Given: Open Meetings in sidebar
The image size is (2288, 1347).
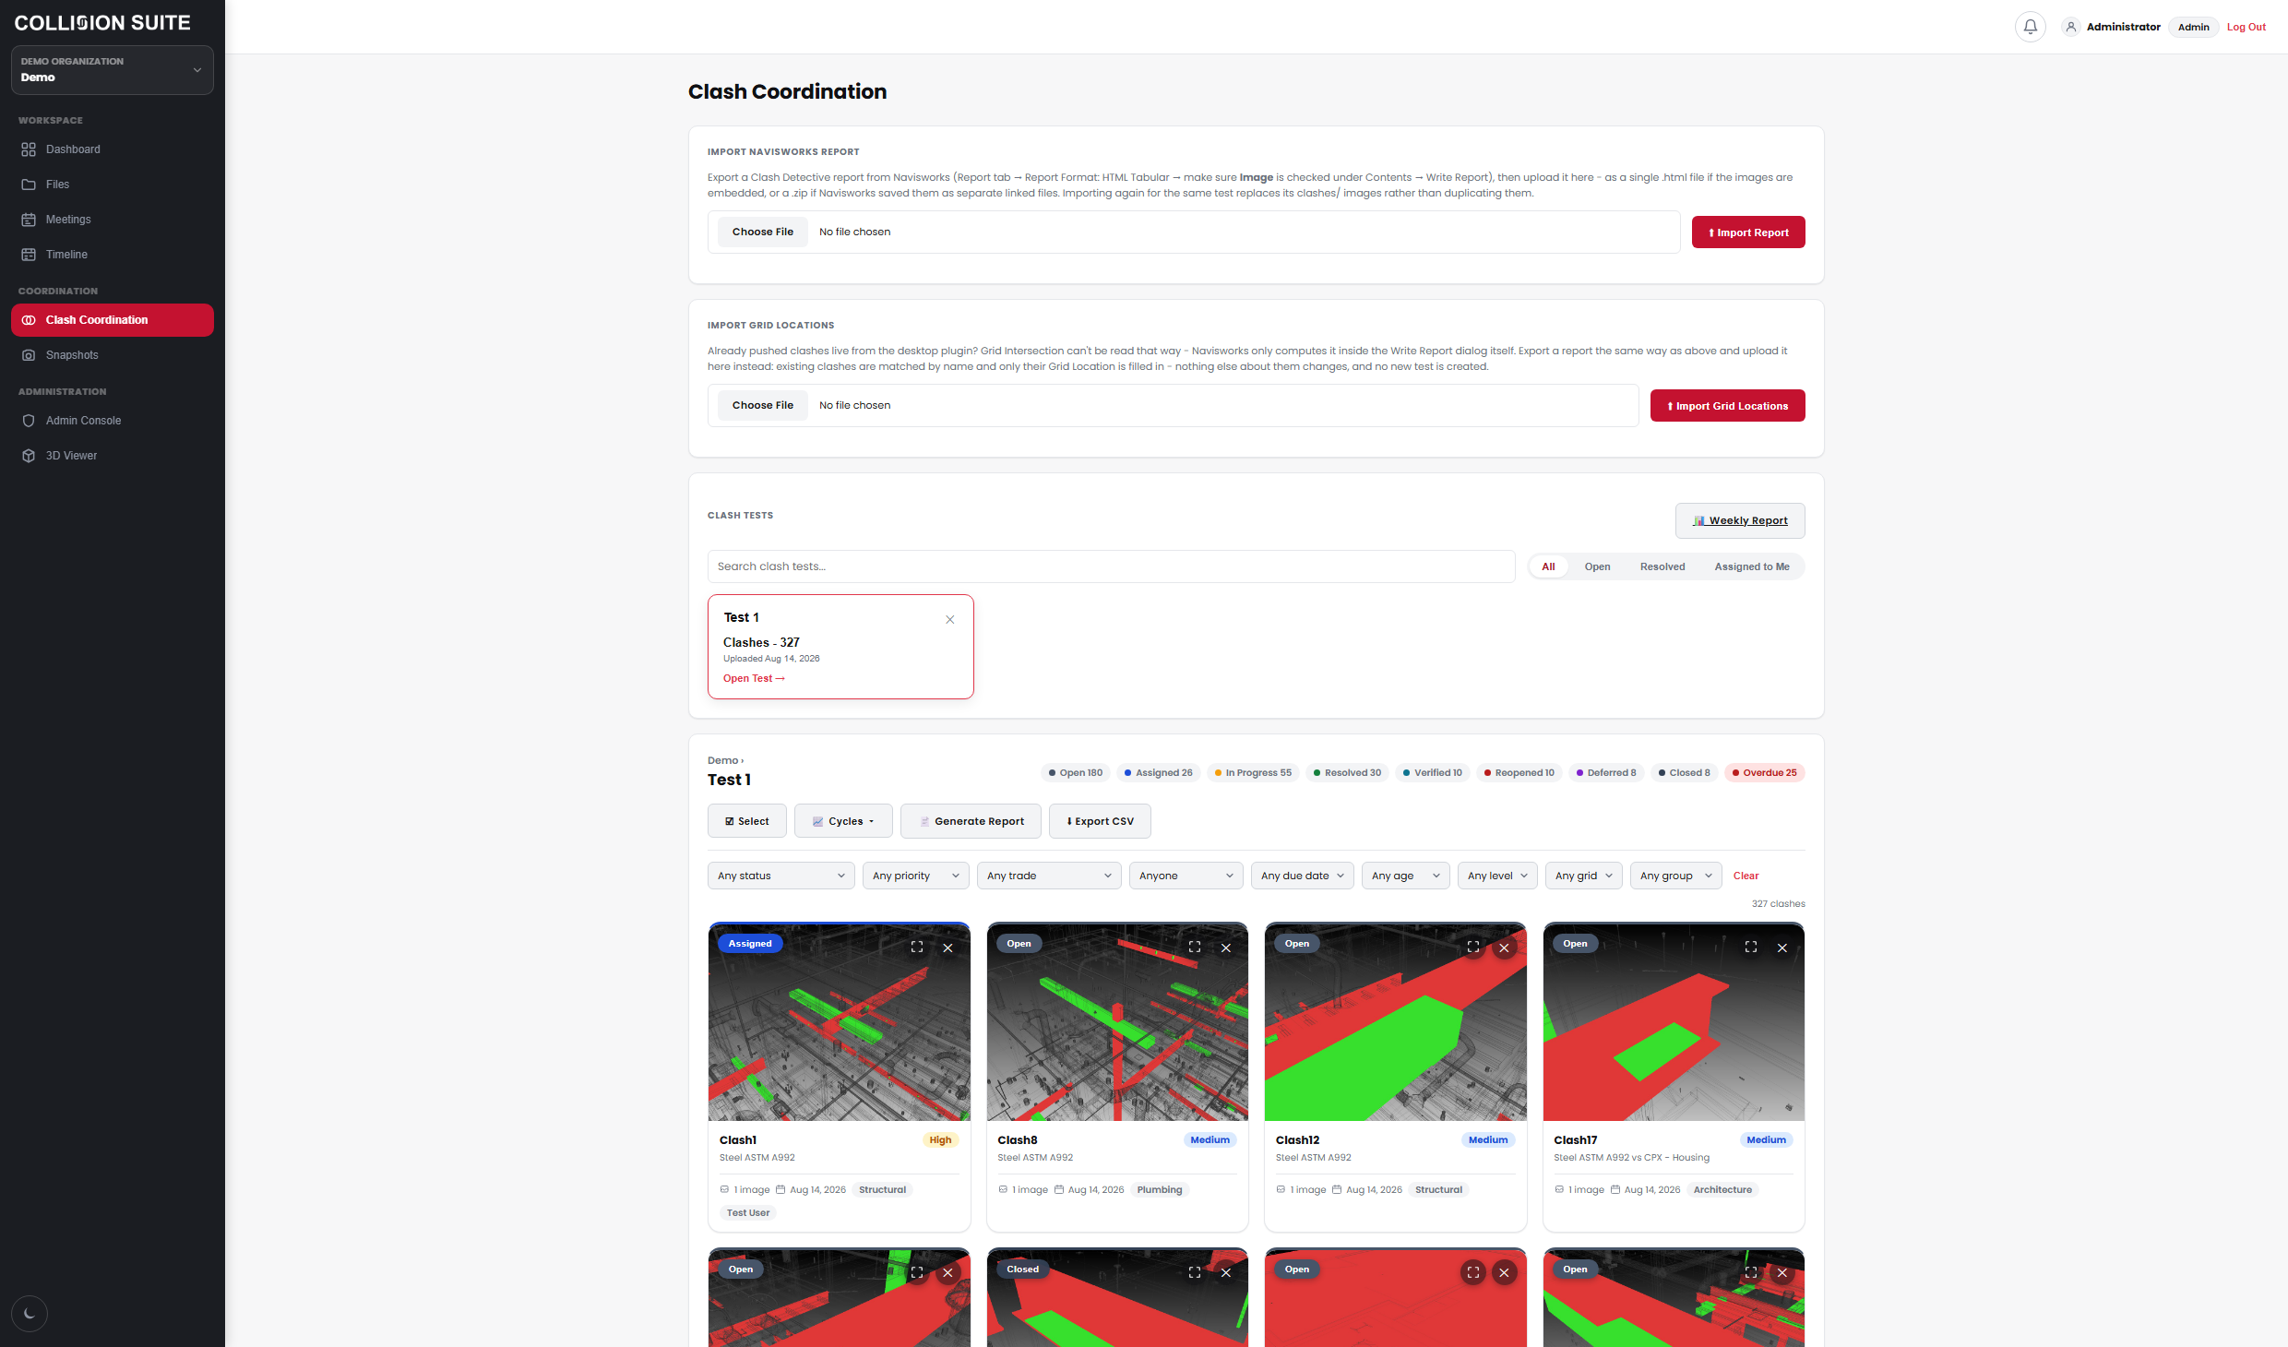Looking at the screenshot, I should (x=113, y=220).
